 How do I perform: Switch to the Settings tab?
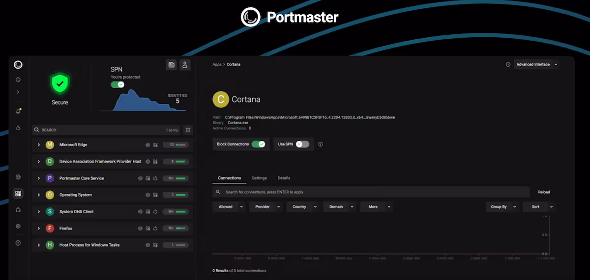259,178
